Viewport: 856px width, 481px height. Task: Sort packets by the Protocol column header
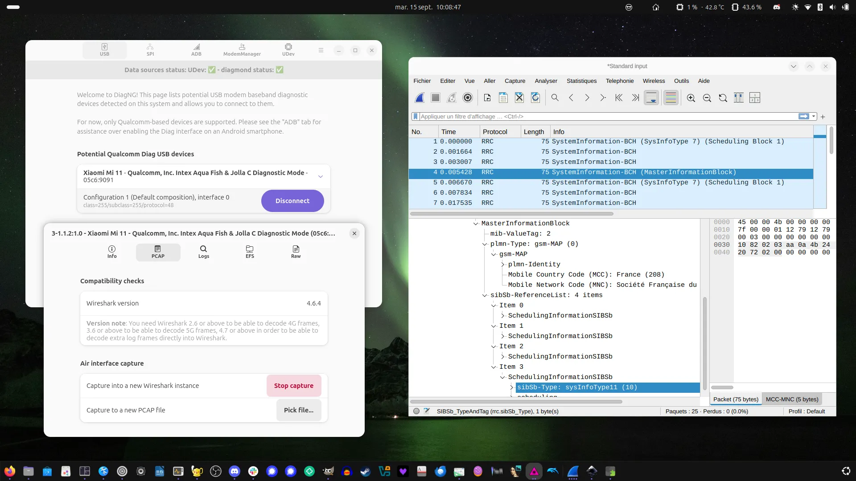(x=500, y=132)
